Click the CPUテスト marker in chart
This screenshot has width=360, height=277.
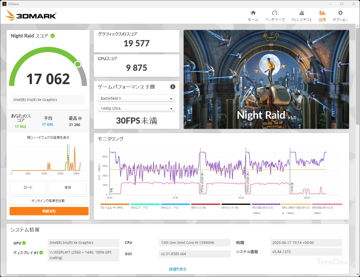tap(292, 188)
